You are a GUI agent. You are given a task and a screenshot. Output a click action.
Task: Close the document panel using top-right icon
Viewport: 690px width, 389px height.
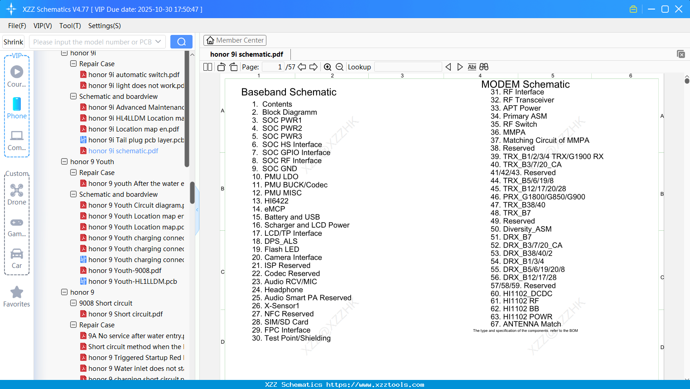tap(680, 54)
